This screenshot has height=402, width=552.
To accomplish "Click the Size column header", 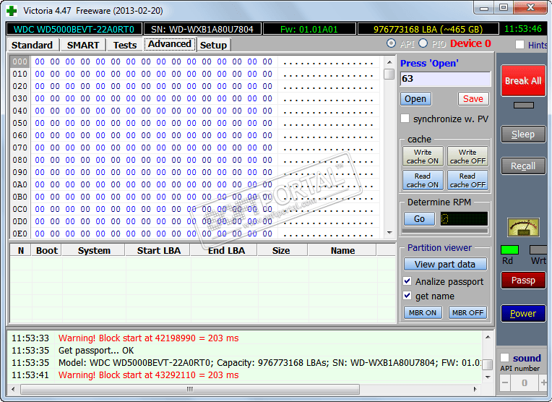I will point(281,250).
